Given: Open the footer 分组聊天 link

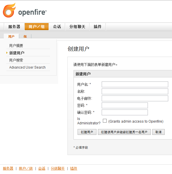Looking at the screenshot, I should pyautogui.click(x=58, y=168).
